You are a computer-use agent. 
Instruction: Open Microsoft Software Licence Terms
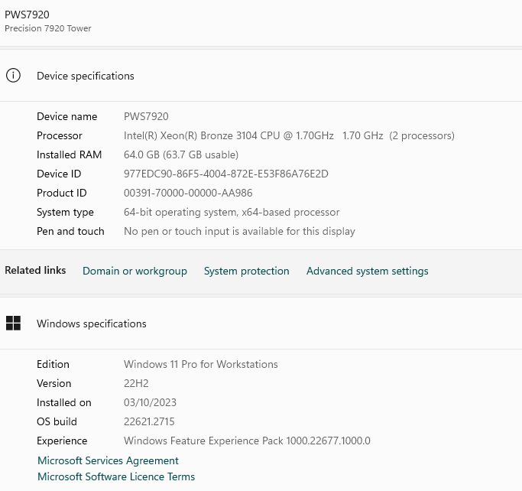116,476
